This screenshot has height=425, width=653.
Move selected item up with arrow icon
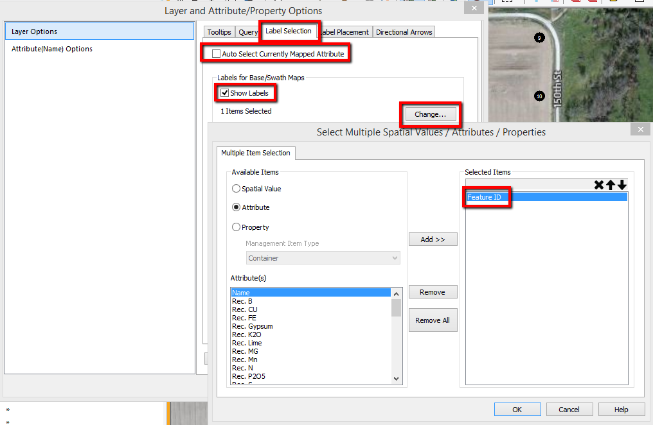611,185
